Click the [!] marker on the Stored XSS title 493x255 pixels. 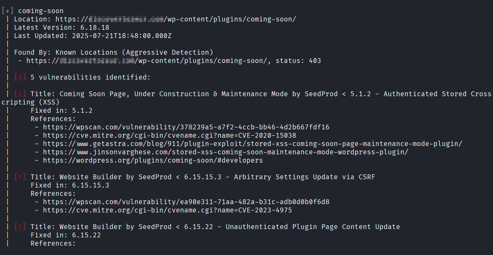point(20,94)
